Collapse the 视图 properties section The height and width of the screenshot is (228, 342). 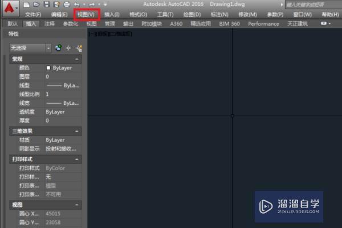(76, 205)
